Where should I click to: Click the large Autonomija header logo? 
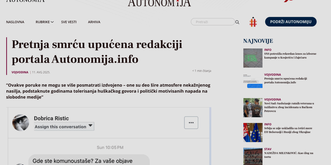pos(159,3)
